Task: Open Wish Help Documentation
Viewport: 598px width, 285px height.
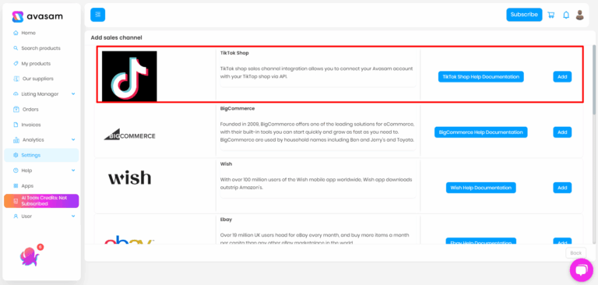Action: click(481, 188)
